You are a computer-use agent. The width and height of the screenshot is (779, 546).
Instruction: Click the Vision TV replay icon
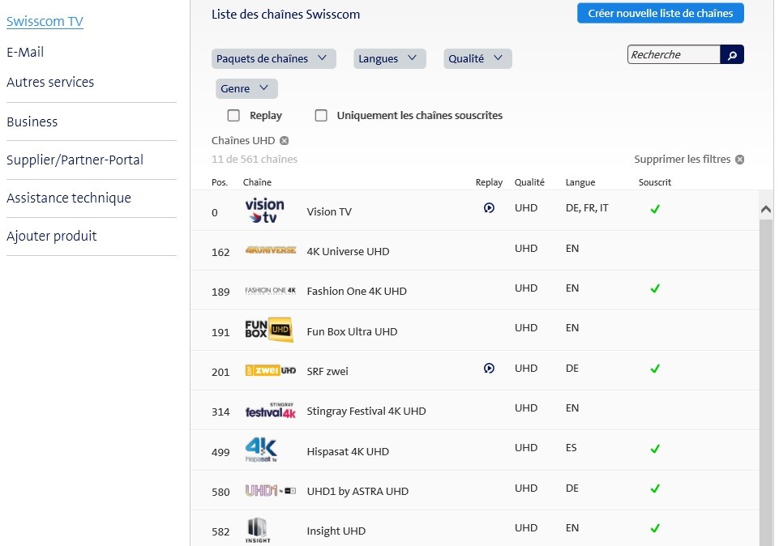[x=489, y=208]
